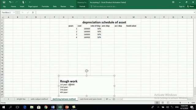Open the View ribbon tab
Screen dimensions: 196x110
click(x=72, y=6)
